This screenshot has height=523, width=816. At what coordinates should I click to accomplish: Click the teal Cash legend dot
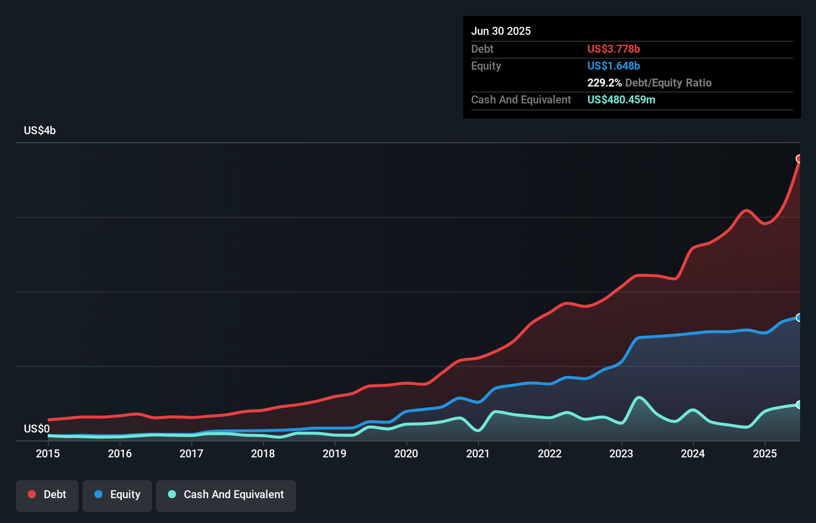(172, 494)
